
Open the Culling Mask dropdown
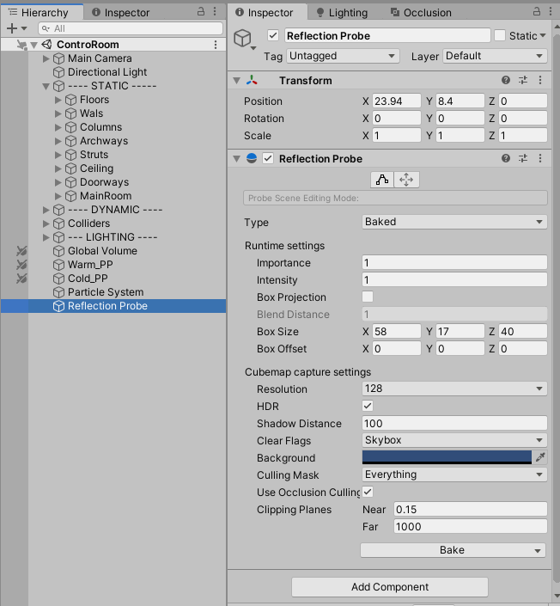pyautogui.click(x=454, y=474)
